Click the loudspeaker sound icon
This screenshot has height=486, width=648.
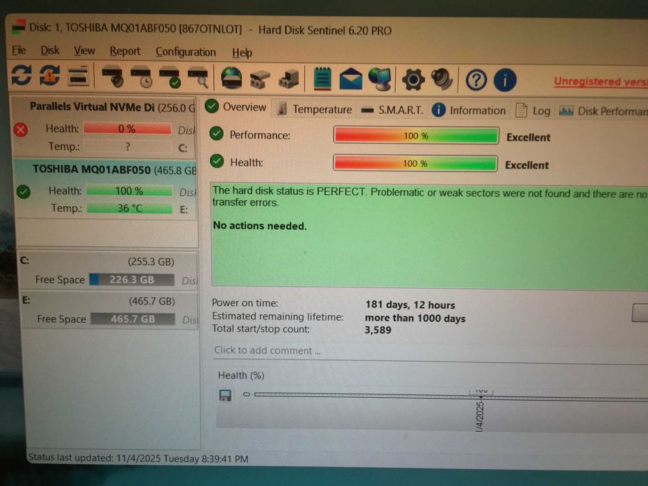click(441, 79)
